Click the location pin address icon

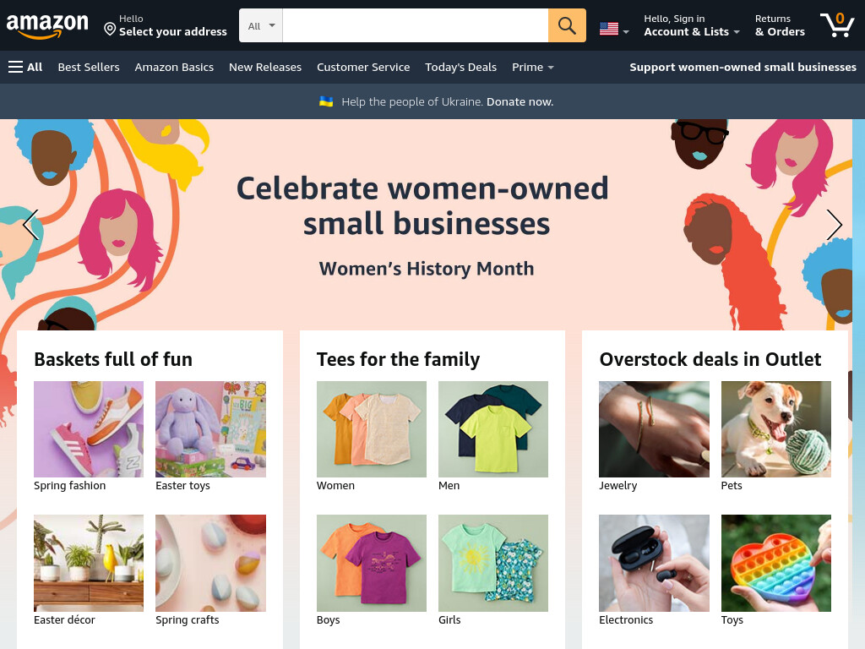110,29
